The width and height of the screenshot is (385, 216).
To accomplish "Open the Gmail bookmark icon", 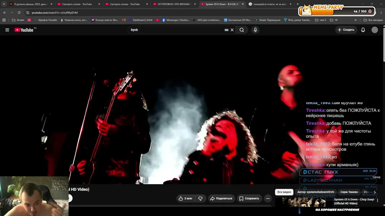I will [124, 20].
